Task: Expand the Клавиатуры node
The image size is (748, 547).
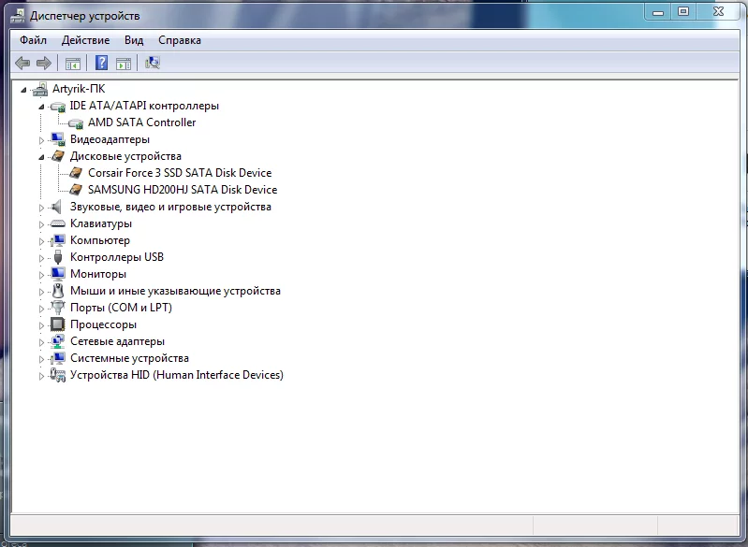Action: pos(41,224)
